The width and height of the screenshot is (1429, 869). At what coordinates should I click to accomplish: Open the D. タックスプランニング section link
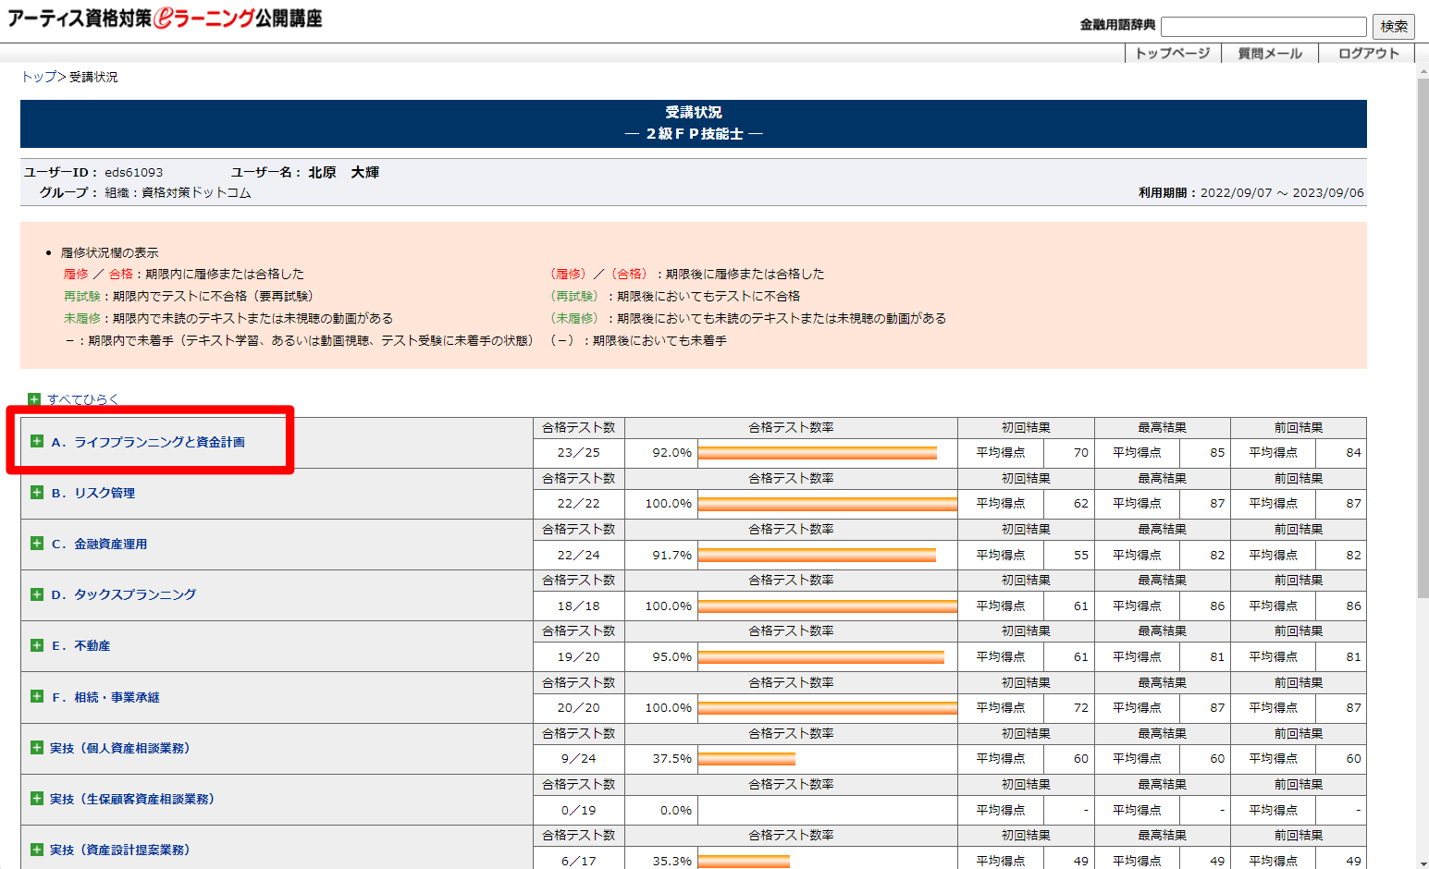(124, 594)
